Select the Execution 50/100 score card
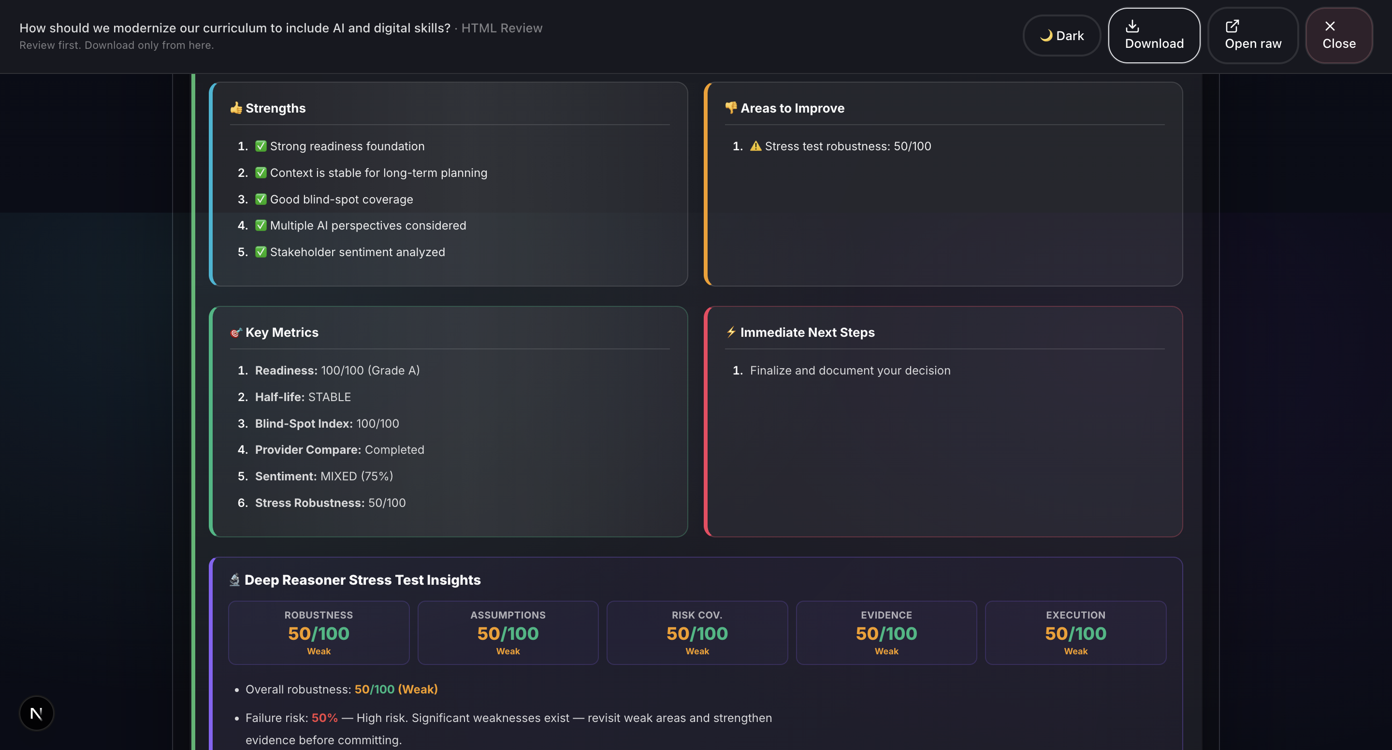The width and height of the screenshot is (1392, 750). [1075, 633]
